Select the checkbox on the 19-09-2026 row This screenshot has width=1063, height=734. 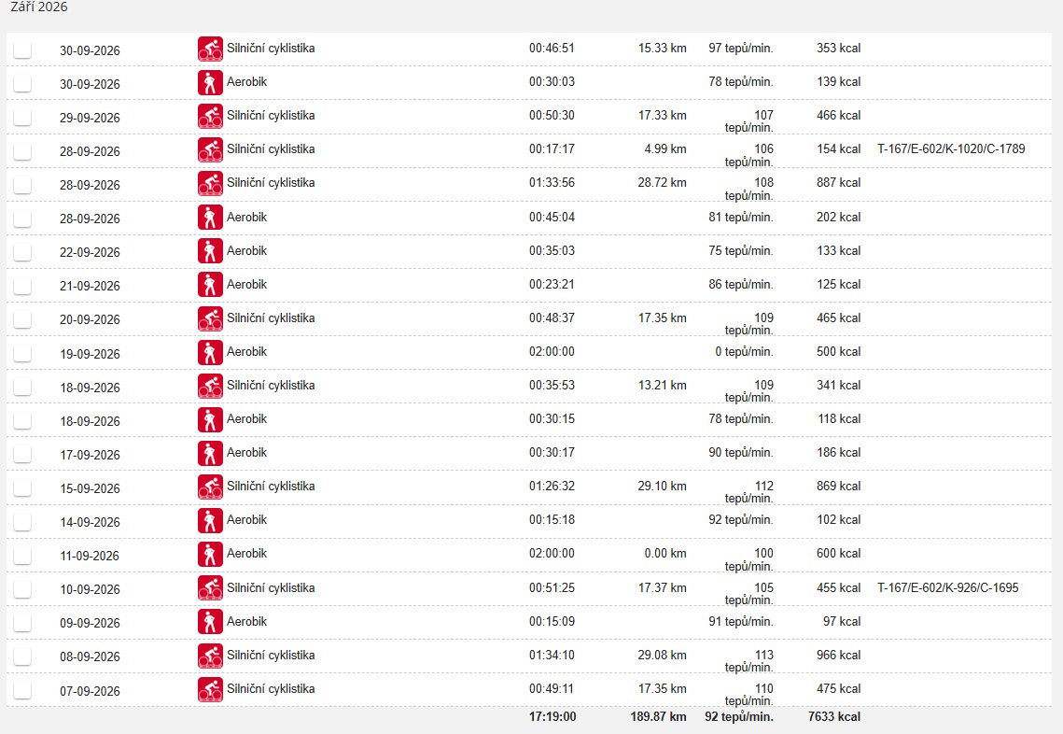22,353
